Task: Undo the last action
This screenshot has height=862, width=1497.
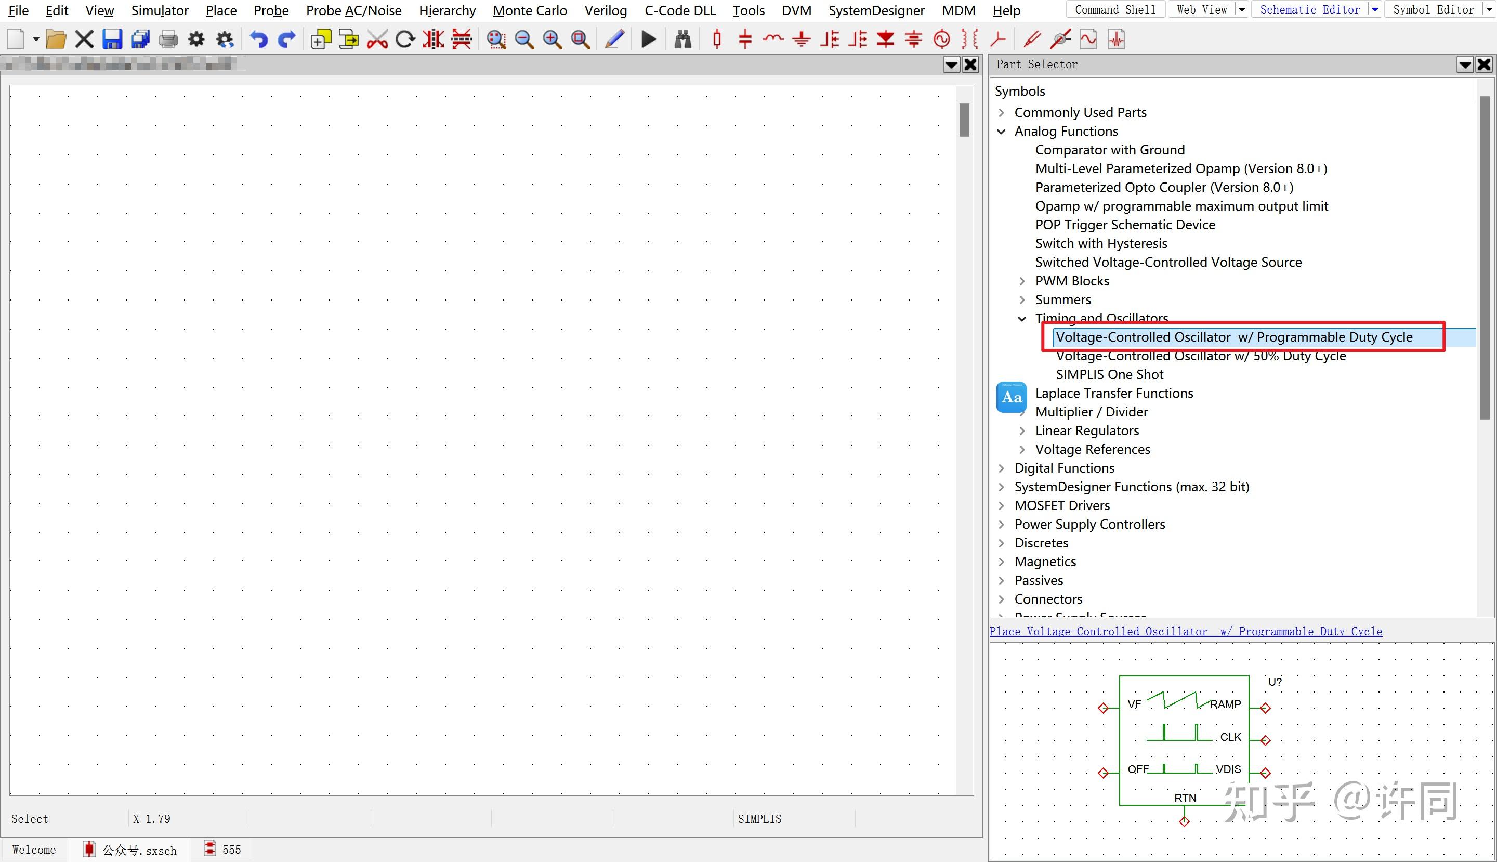Action: coord(259,40)
